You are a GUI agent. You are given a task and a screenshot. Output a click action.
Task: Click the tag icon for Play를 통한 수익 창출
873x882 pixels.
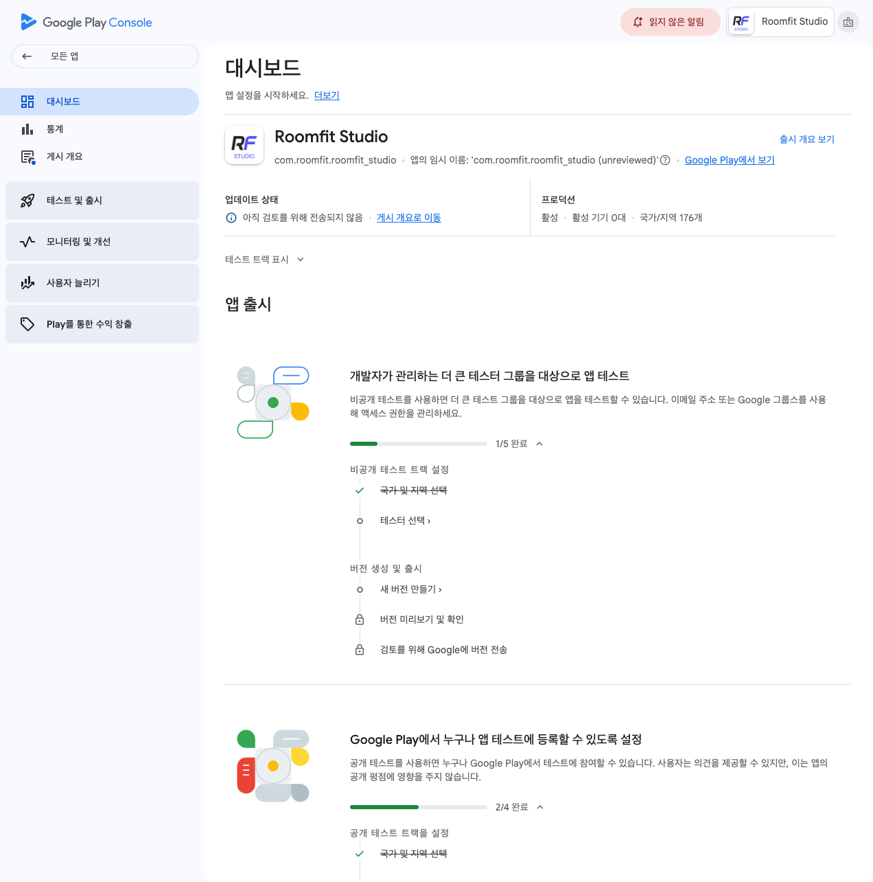point(27,324)
